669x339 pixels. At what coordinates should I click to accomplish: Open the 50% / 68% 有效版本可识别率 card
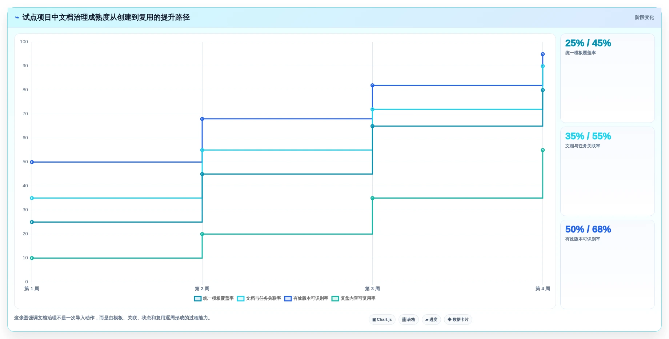click(x=607, y=264)
